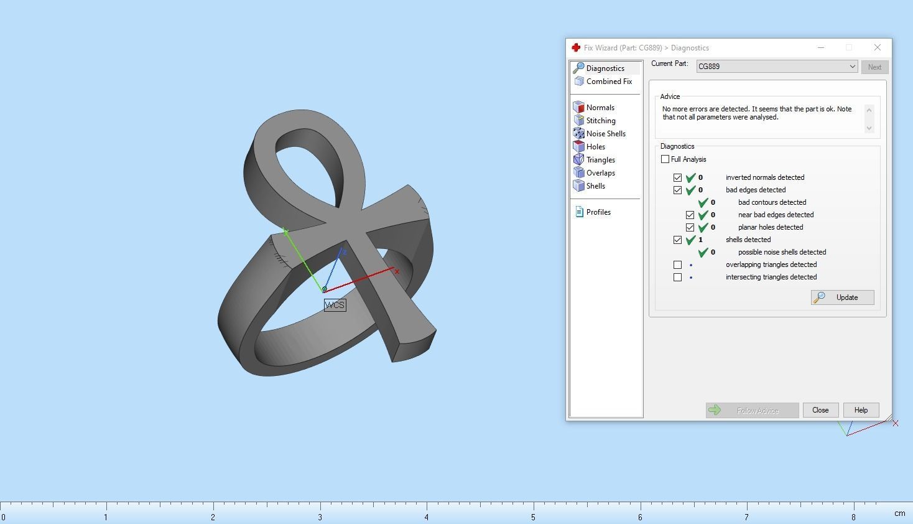Enable the overlapping triangles detected checkbox

tap(677, 264)
